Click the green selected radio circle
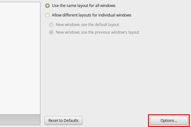Image resolution: width=191 pixels, height=127 pixels. tap(47, 6)
